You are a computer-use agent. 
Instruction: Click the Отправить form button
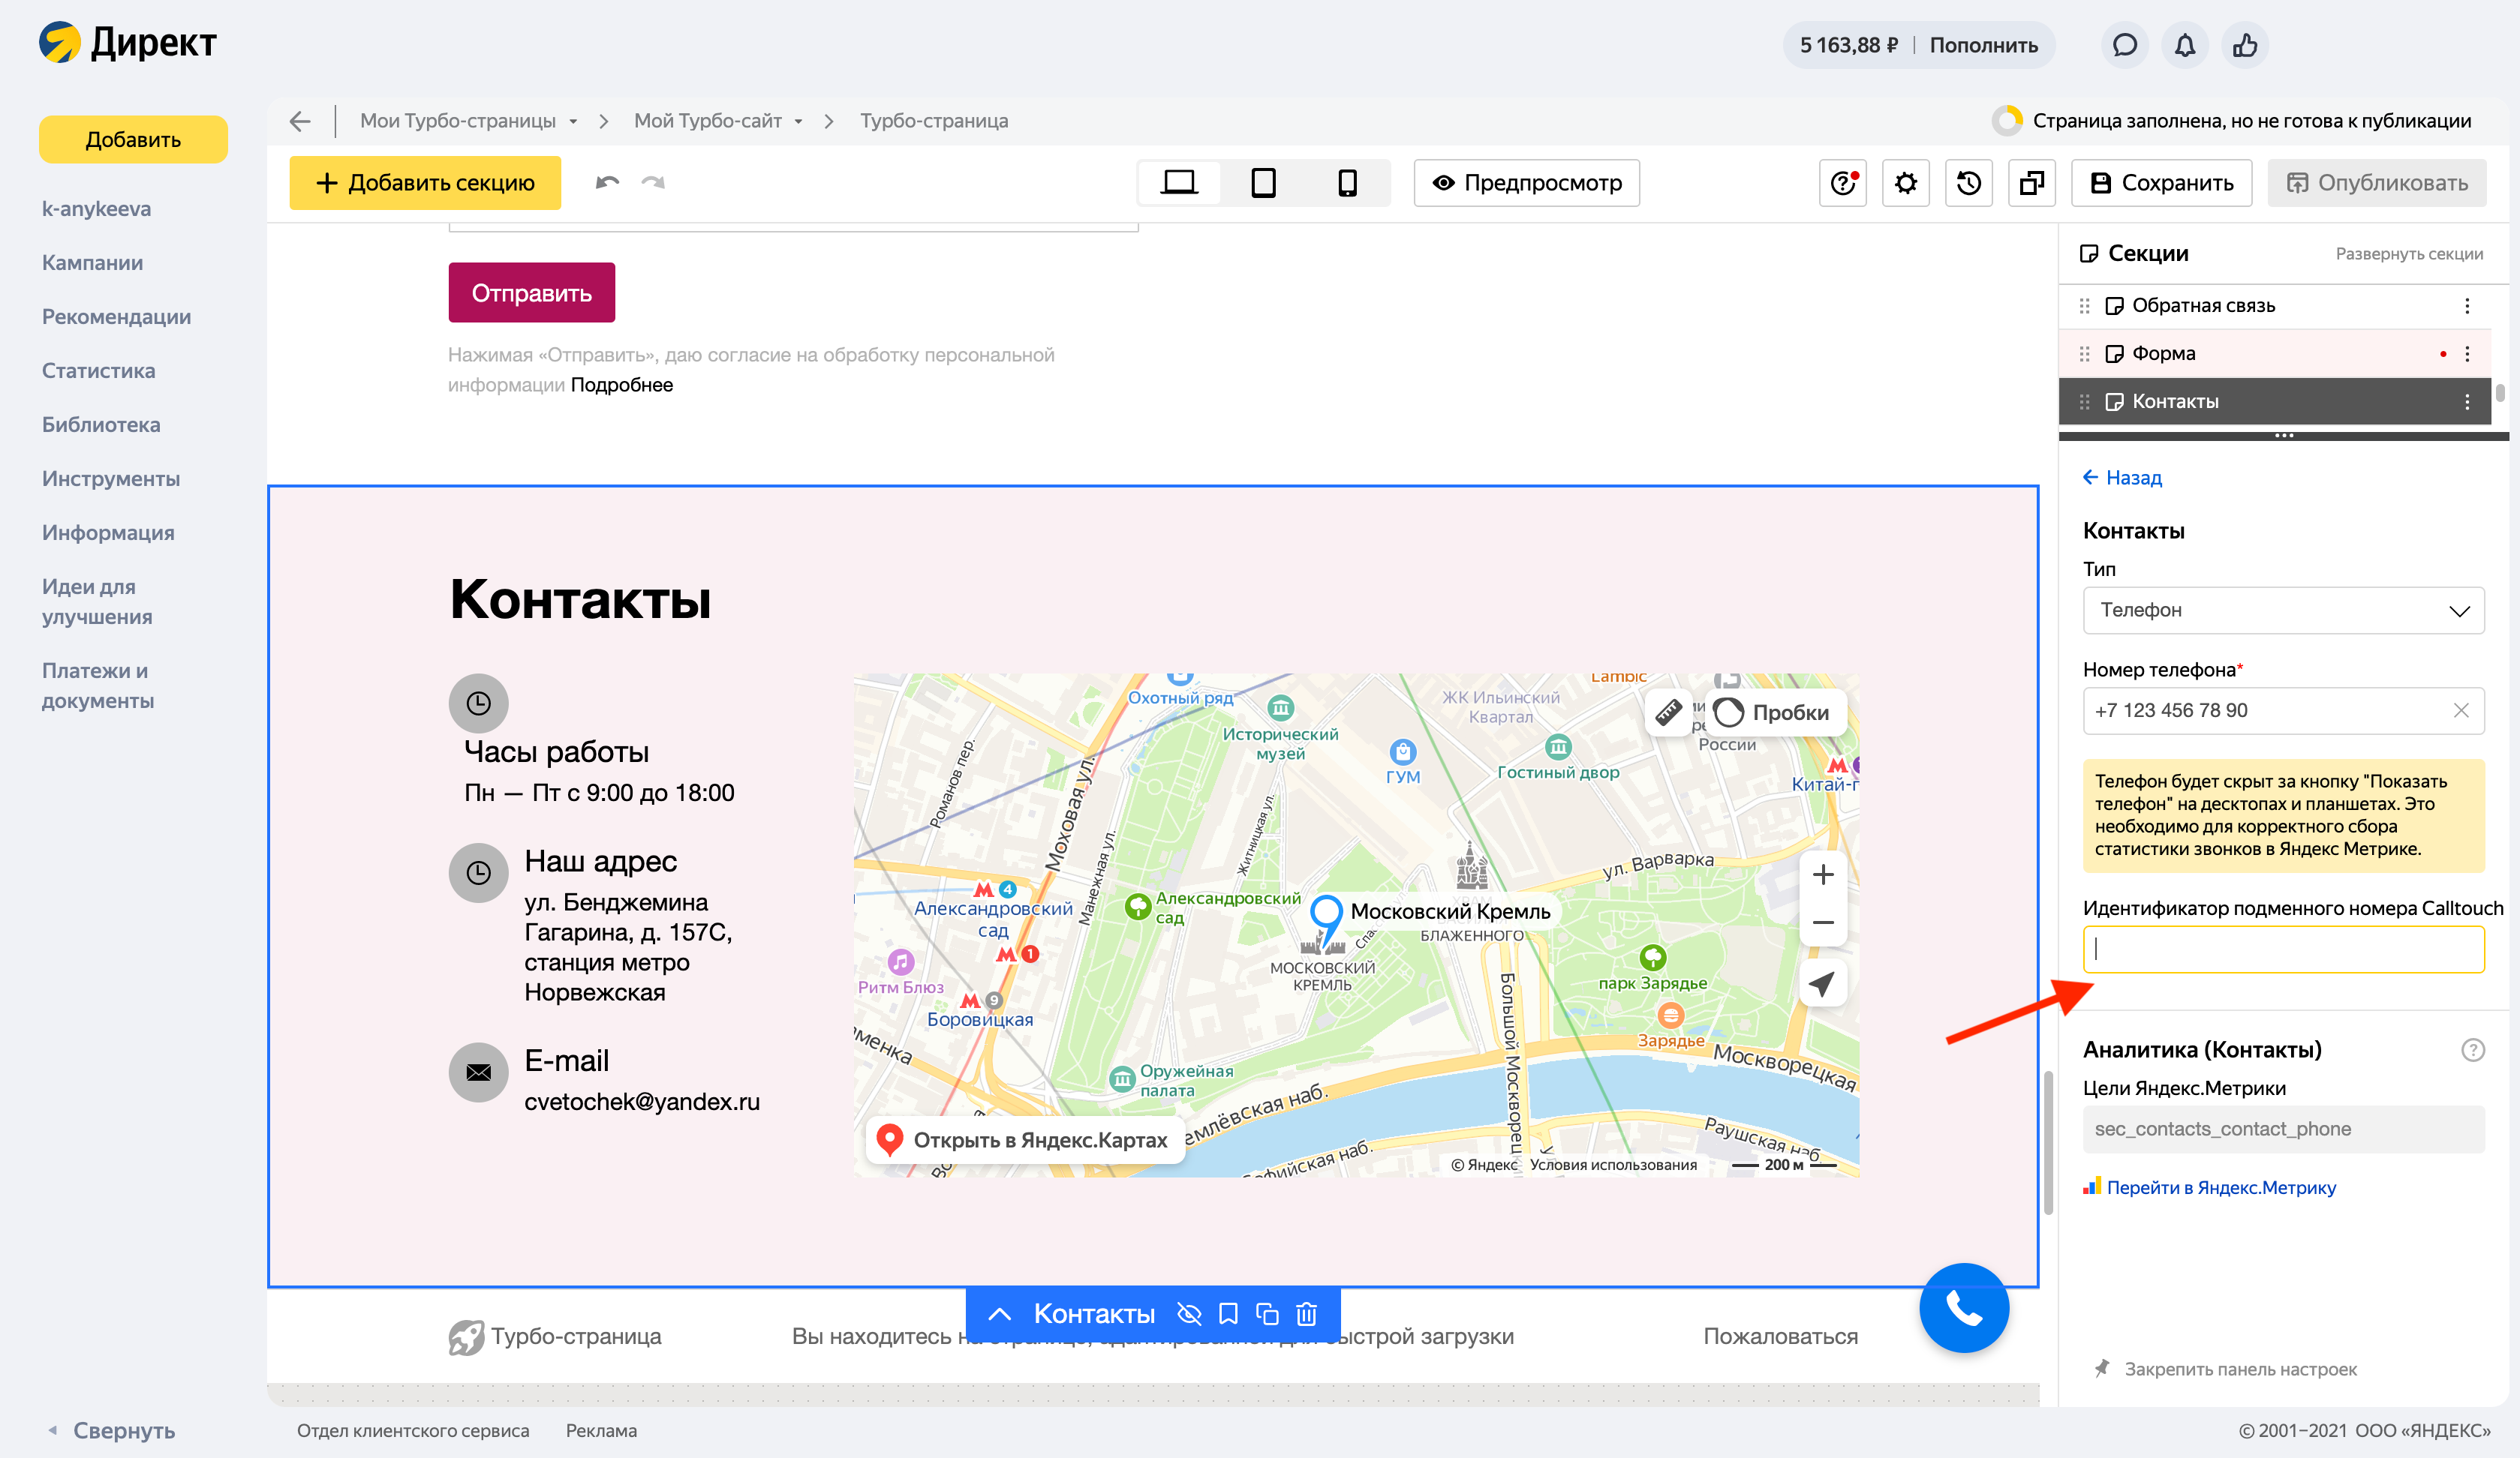tap(531, 292)
